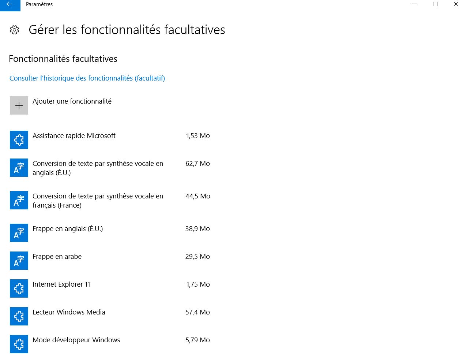The image size is (463, 354).
Task: Select Mode développeur Windows entry text
Action: (76, 340)
